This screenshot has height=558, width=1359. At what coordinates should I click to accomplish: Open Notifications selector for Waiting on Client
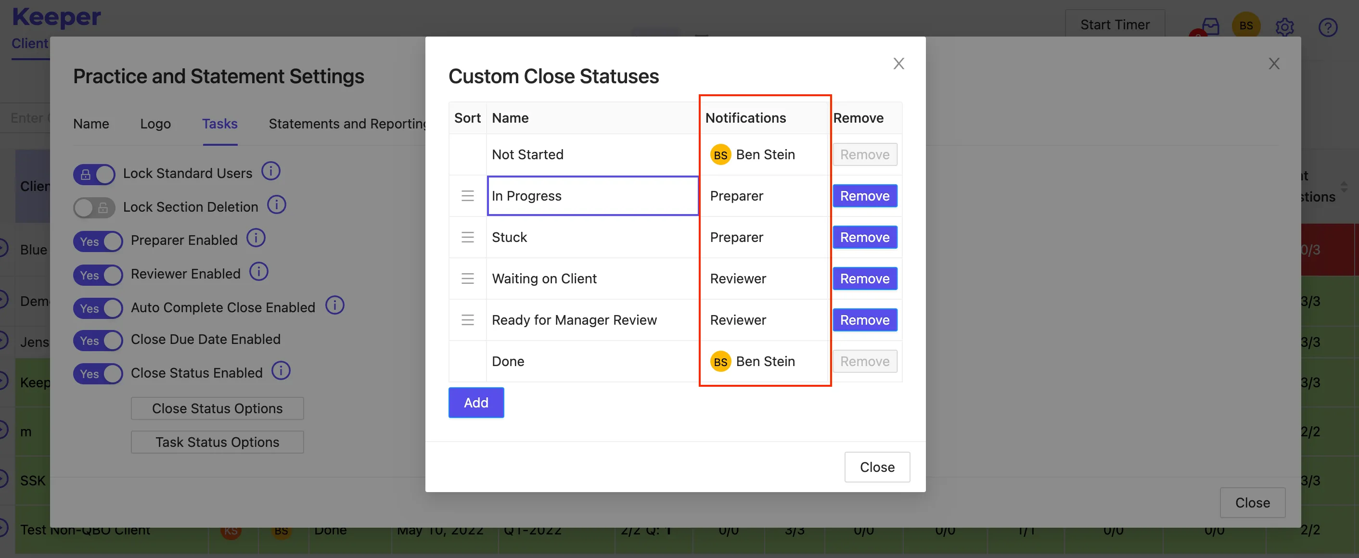(x=764, y=279)
